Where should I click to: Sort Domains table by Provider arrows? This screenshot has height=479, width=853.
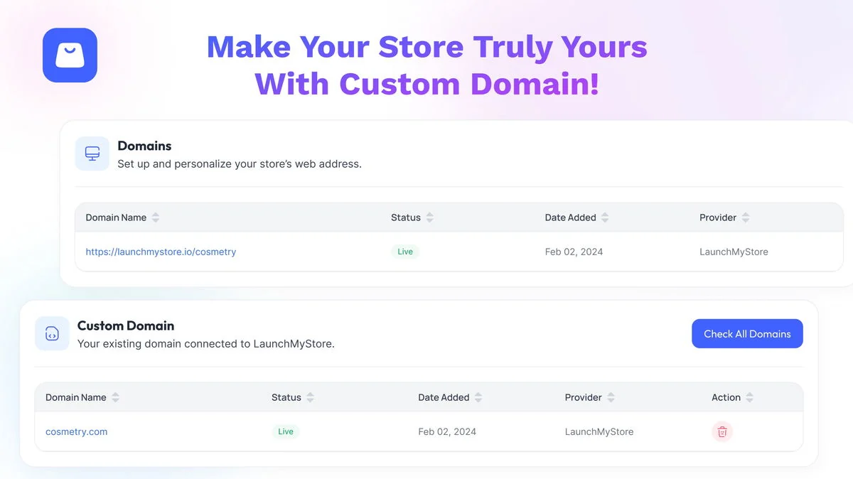click(746, 217)
